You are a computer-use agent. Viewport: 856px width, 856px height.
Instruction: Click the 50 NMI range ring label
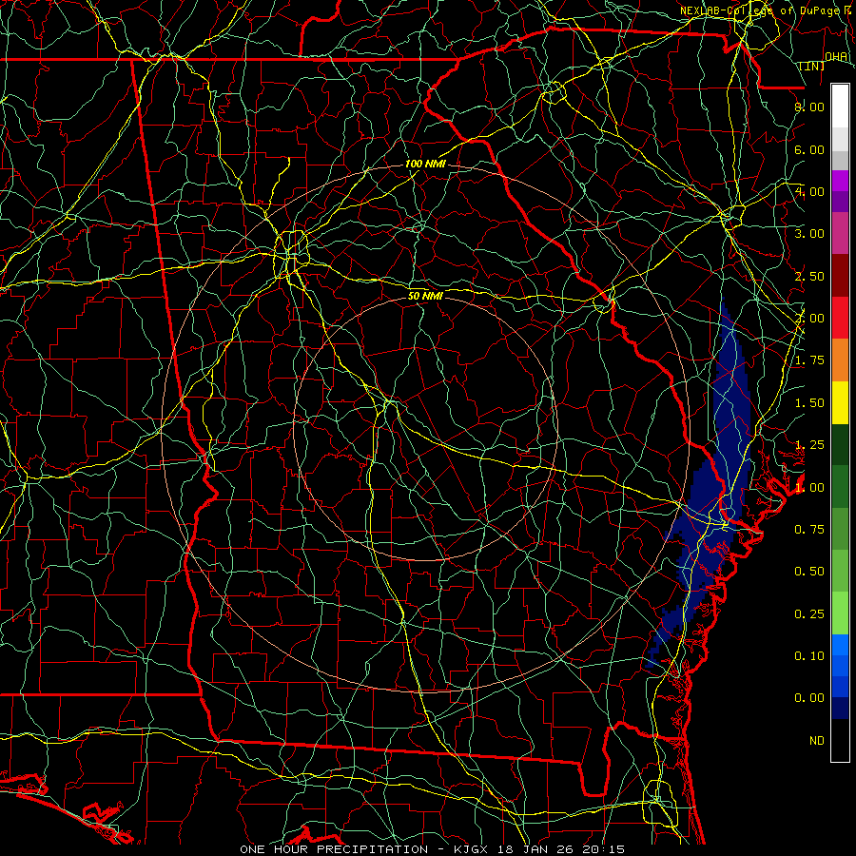tap(425, 296)
